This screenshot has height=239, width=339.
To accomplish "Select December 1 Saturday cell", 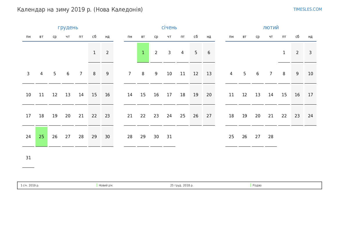I will tap(94, 53).
